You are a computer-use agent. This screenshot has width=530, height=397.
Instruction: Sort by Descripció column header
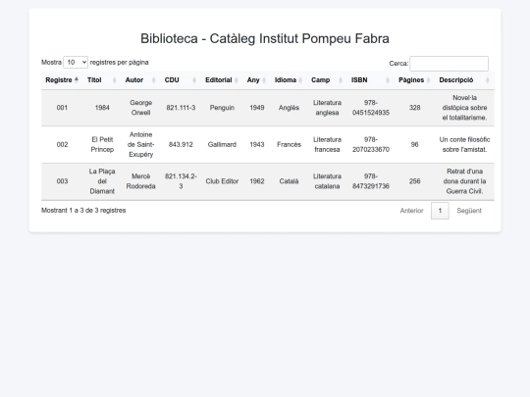(464, 80)
